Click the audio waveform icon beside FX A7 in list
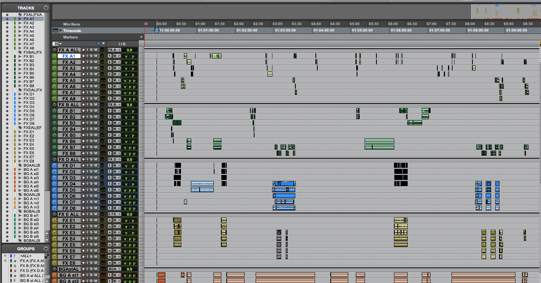Screen dimensions: 541x283 (x=20, y=44)
